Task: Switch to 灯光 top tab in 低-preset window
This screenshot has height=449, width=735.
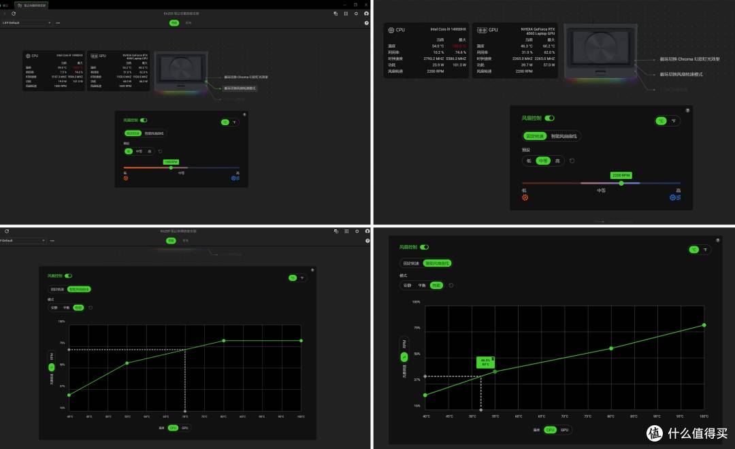Action: pos(188,23)
